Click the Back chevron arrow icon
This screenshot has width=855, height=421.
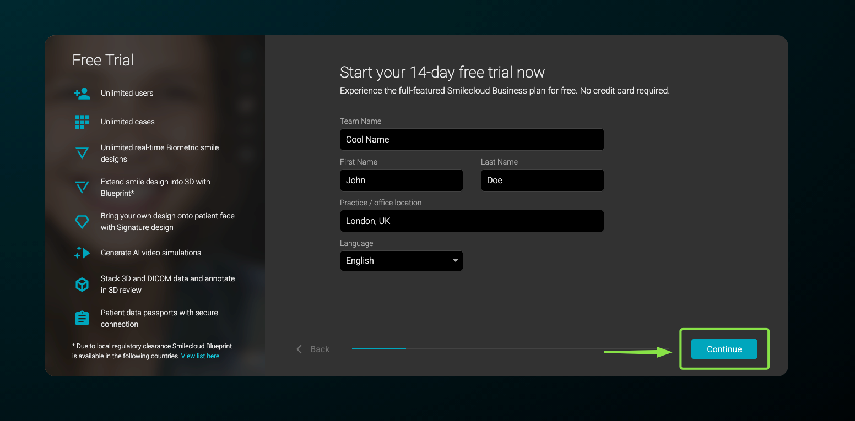point(299,349)
